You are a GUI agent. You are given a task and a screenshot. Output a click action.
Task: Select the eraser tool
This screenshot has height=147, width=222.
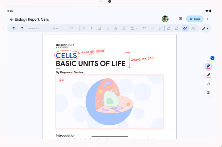tap(208, 84)
